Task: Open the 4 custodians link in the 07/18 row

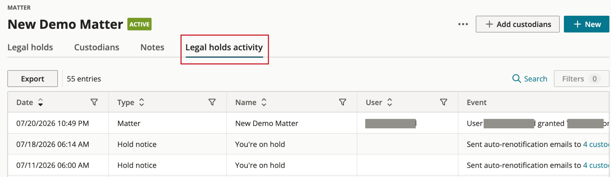Action: (596, 144)
